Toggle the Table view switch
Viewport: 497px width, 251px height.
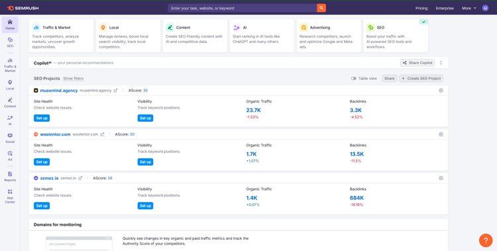(354, 78)
